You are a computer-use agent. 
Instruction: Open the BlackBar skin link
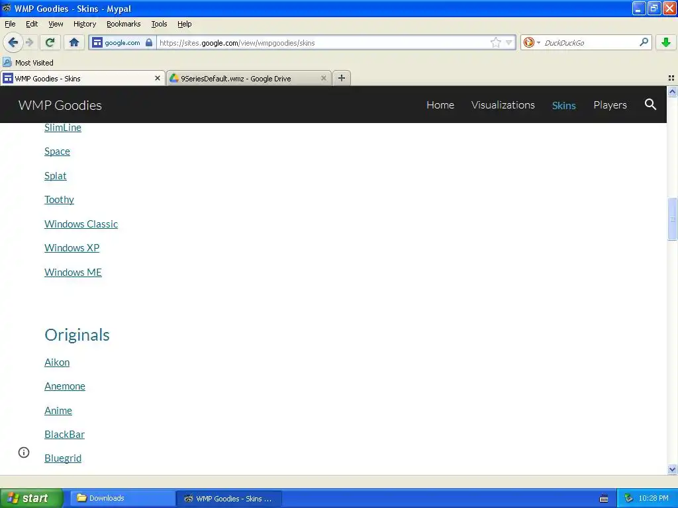(64, 434)
